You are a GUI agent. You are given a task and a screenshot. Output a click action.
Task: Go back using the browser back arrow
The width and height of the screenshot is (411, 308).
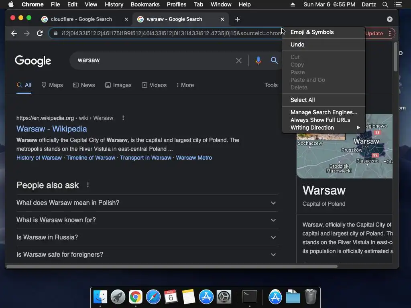tap(14, 33)
